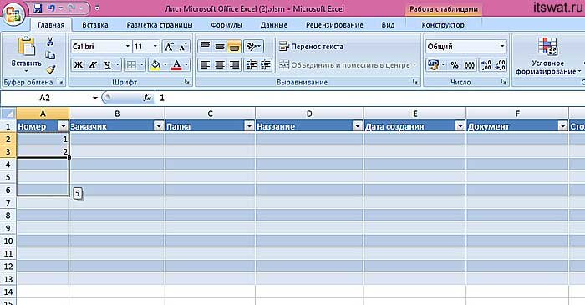The height and width of the screenshot is (305, 585).
Task: Open filter dropdown for Дата создания column
Action: tap(460, 126)
